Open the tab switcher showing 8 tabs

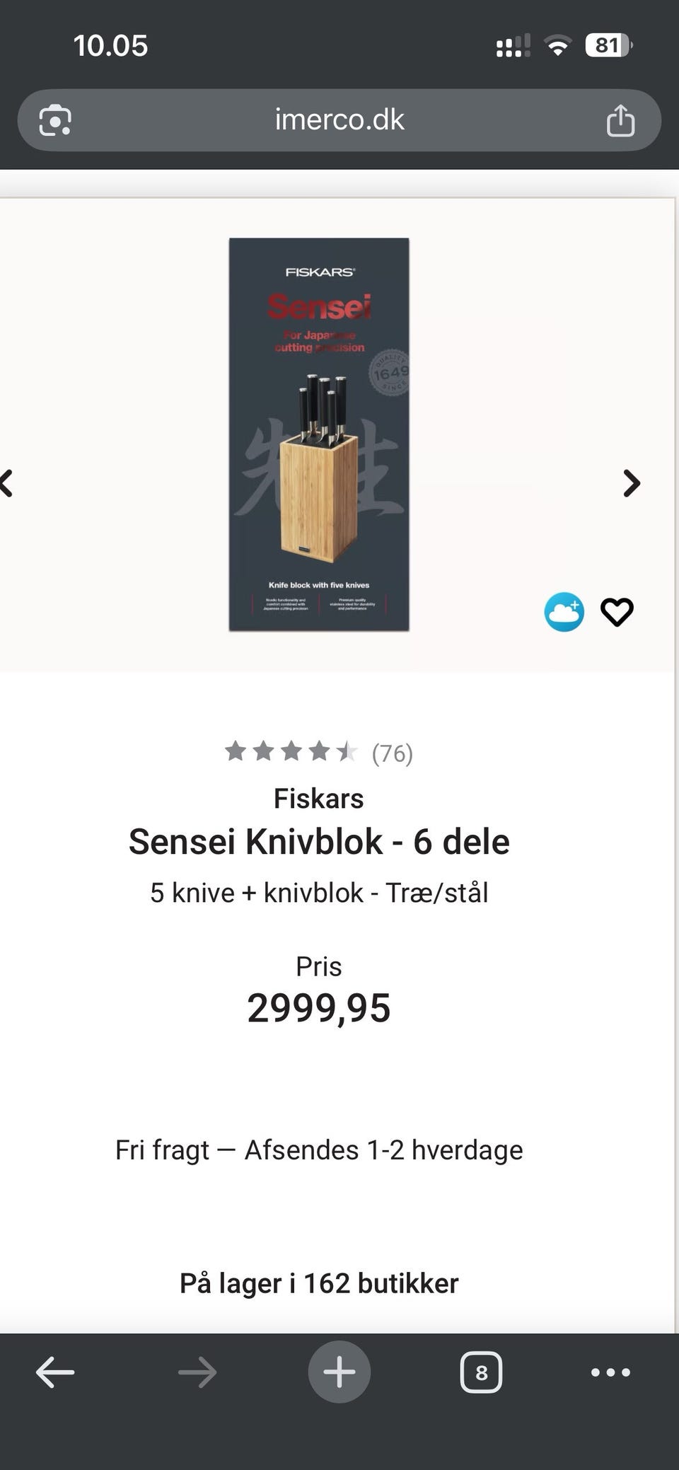click(481, 1372)
